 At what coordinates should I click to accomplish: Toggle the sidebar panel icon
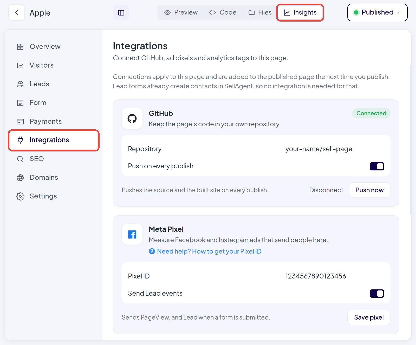point(121,12)
